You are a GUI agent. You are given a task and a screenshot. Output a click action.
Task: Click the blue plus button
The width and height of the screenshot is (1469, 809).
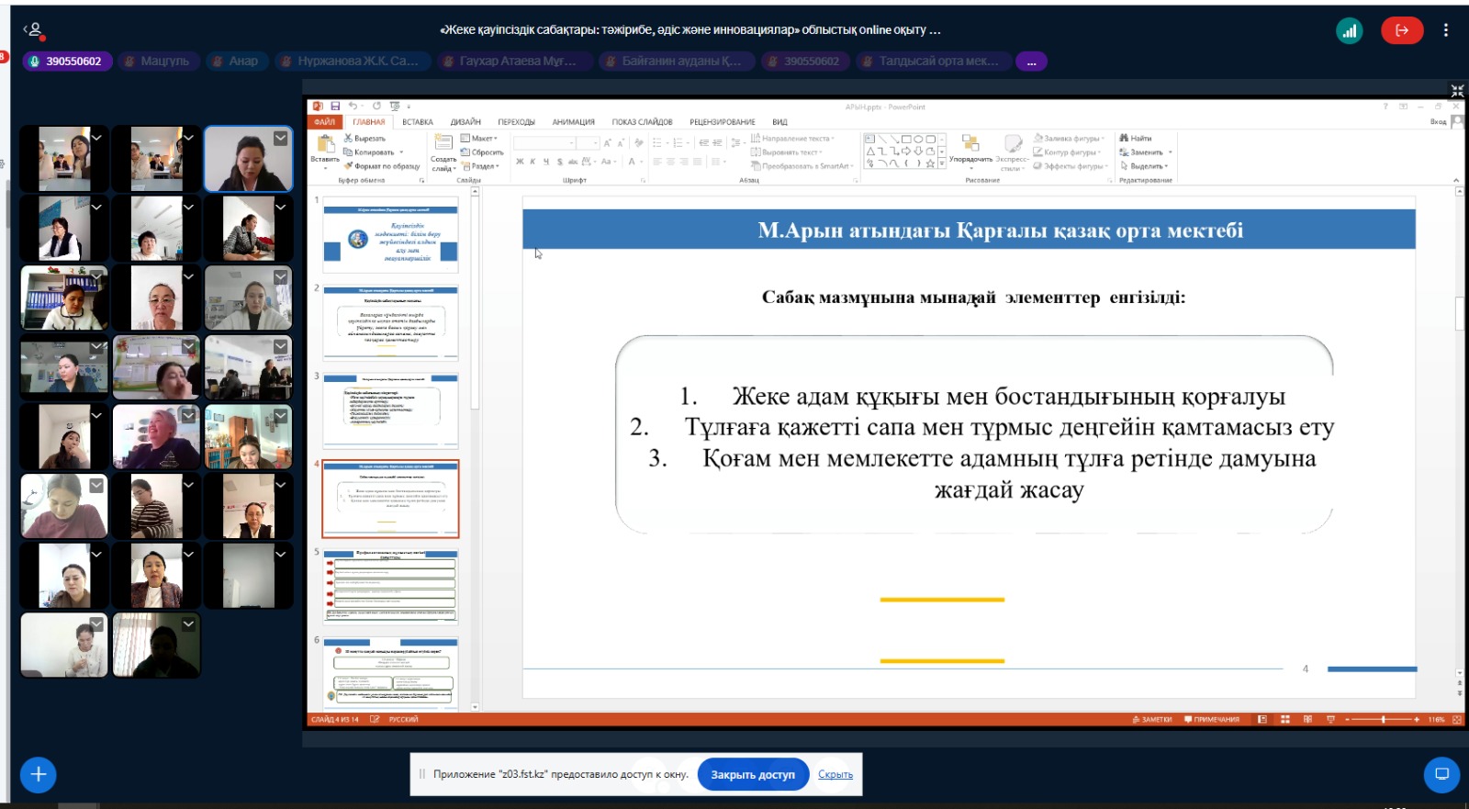38,774
